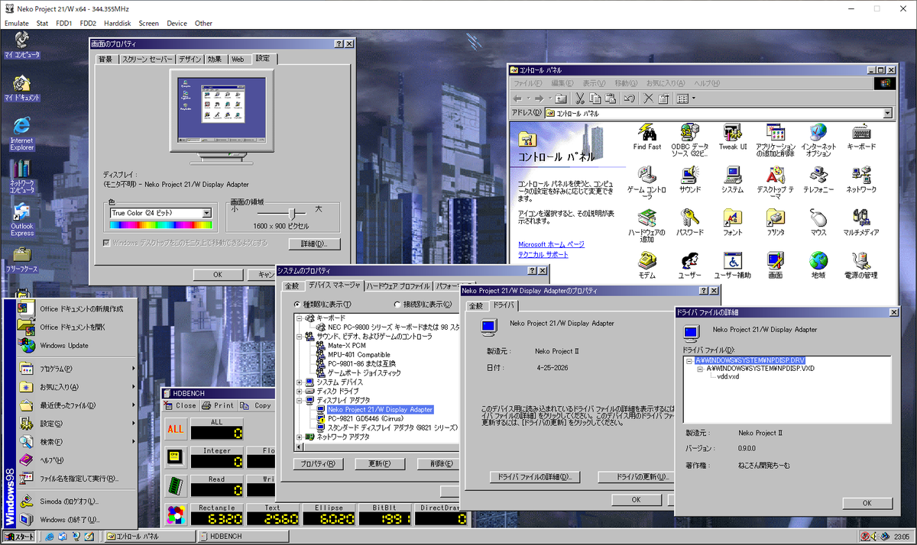Open the Microsoft ホーム ページ link

click(551, 244)
